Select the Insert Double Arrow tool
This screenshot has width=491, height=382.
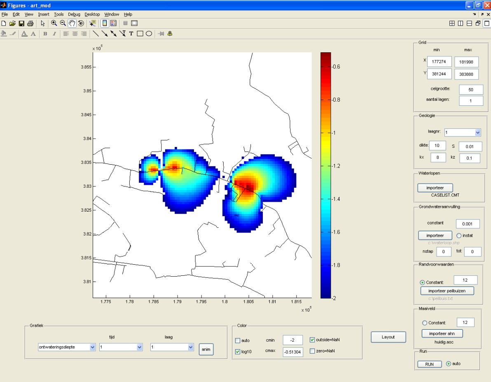tap(114, 34)
